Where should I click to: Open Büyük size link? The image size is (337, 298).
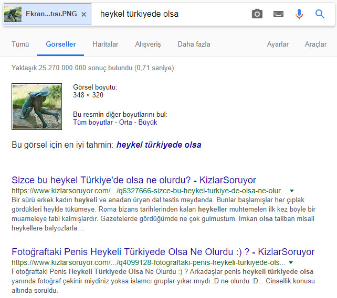148,122
